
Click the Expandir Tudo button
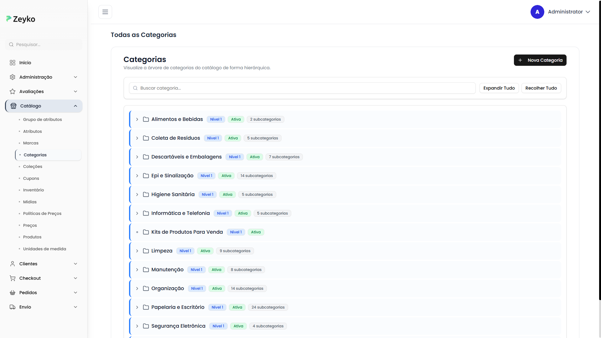[x=499, y=88]
